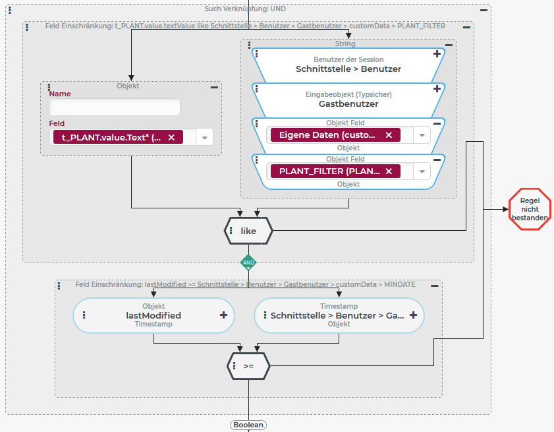Collapse the Such Verknüpfung UND container
The width and height of the screenshot is (554, 432).
484,11
